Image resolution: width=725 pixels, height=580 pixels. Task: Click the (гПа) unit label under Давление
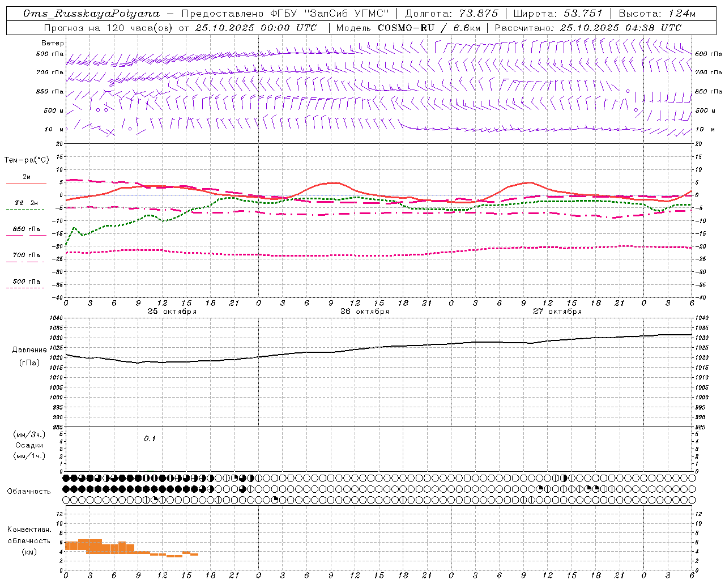click(x=29, y=363)
